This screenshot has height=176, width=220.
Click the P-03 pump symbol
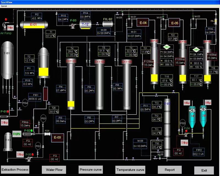point(73,26)
